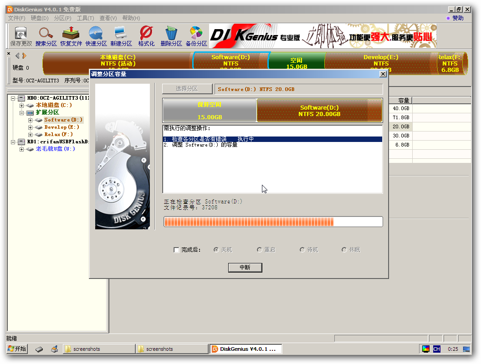The height and width of the screenshot is (364, 481).
Task: Click the 搜索分区 search partition icon
Action: click(46, 36)
